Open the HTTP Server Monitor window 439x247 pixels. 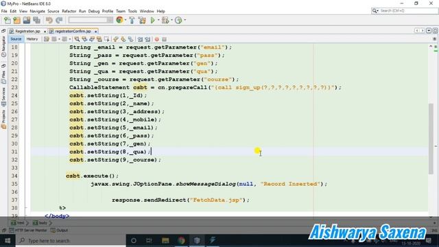tap(28, 231)
